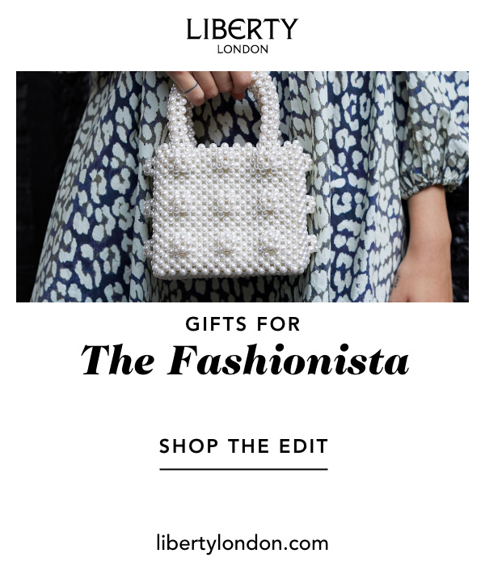Click the underline beneath Shop The Edit
Image resolution: width=485 pixels, height=566 pixels.
tap(243, 469)
